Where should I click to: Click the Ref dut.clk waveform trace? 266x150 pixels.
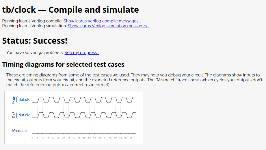pos(84,115)
